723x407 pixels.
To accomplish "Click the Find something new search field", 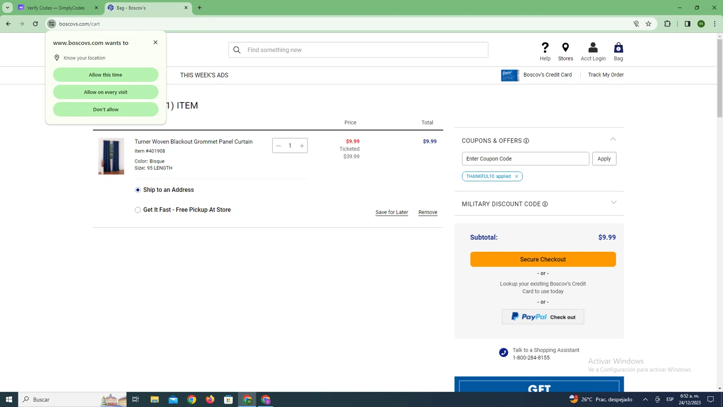I will click(x=359, y=50).
